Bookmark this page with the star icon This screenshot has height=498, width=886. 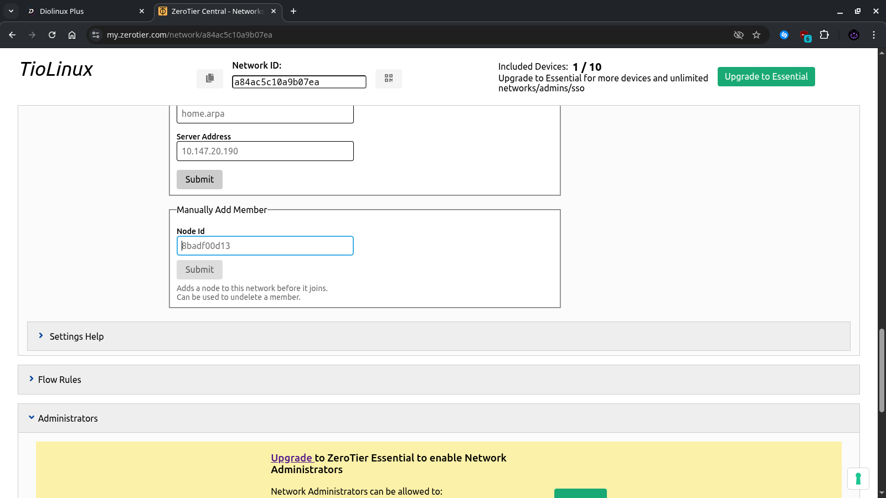(x=756, y=35)
